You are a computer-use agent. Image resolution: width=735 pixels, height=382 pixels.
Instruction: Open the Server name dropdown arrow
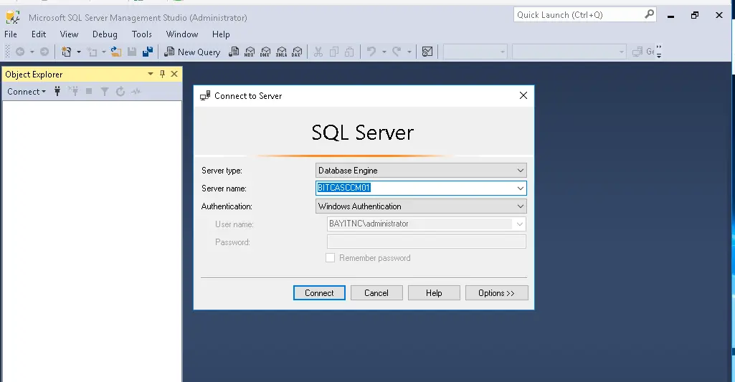pyautogui.click(x=521, y=188)
